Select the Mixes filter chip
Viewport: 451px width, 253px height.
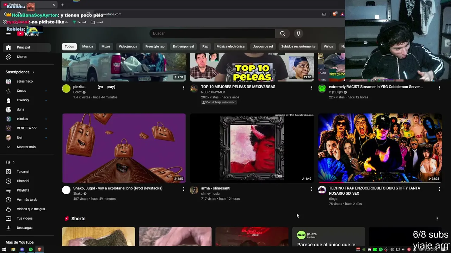(106, 46)
